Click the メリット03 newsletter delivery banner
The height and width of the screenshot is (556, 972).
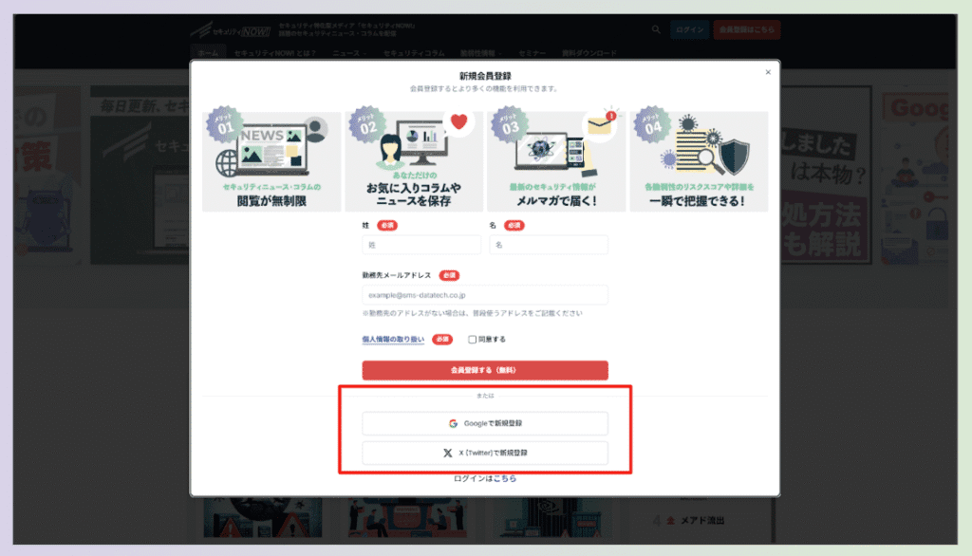pos(556,161)
